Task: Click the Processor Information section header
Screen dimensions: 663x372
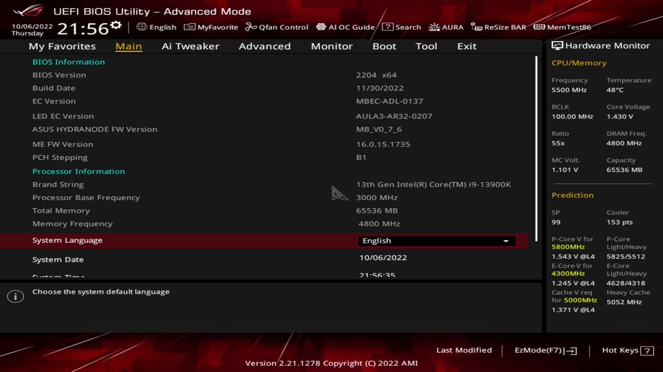Action: coord(79,171)
